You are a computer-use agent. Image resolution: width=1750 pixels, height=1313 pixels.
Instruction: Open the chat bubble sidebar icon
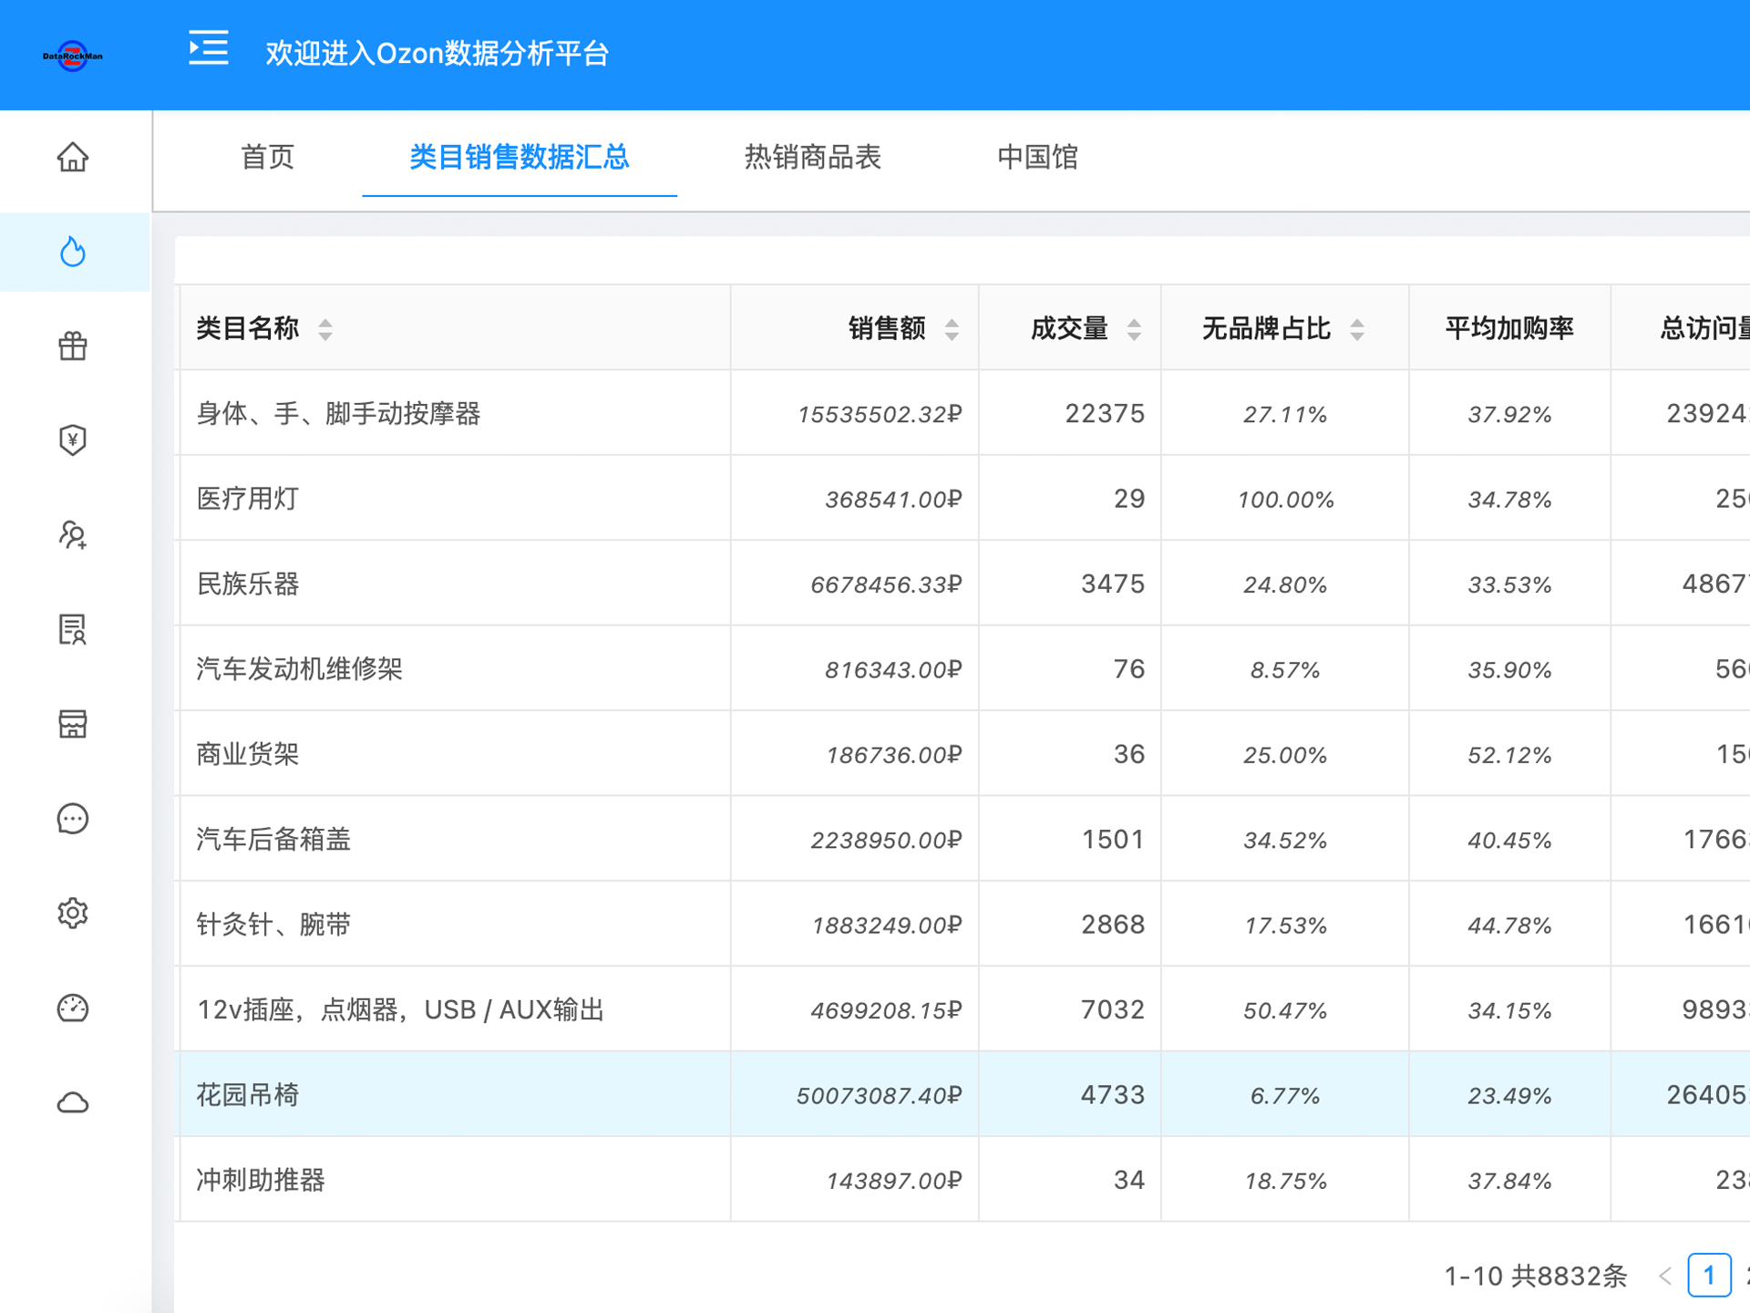click(x=73, y=819)
